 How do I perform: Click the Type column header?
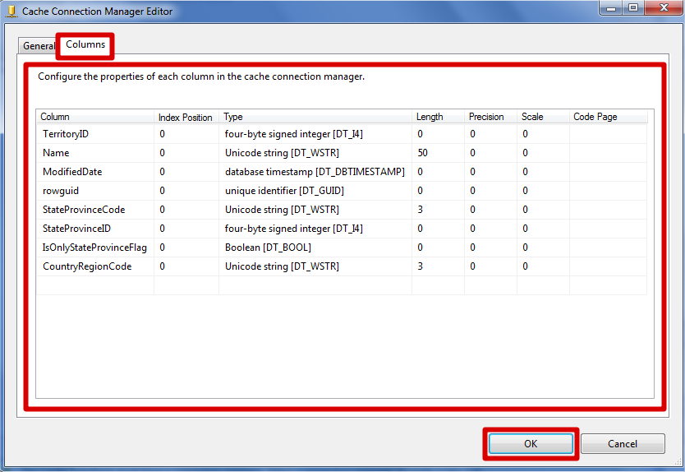coord(233,117)
